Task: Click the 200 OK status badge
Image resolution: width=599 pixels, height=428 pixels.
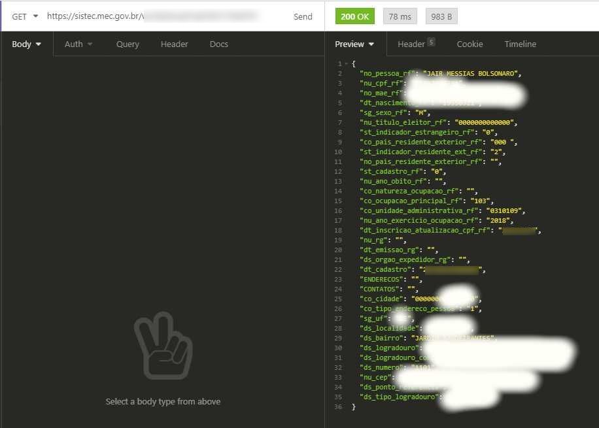Action: click(354, 16)
